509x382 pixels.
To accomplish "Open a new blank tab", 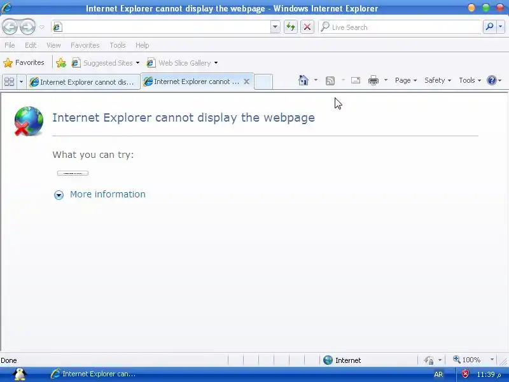I will (263, 81).
